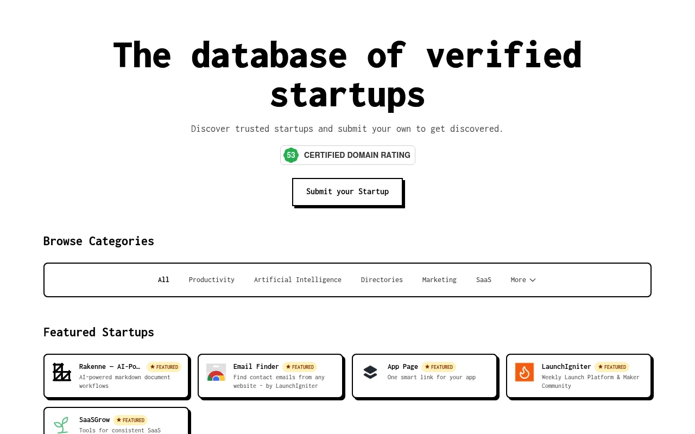This screenshot has height=434, width=695.
Task: Click the 53 certified domain rating badge
Action: point(291,155)
